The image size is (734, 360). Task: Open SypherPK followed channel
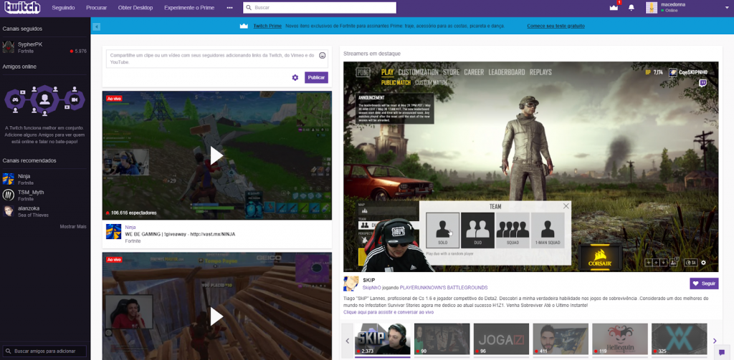tap(44, 47)
